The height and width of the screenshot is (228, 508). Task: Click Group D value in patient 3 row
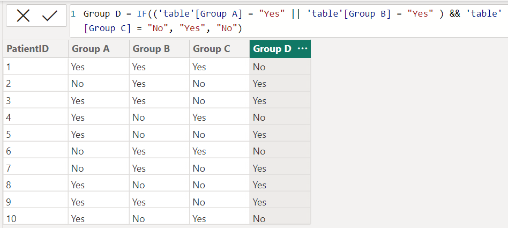280,100
